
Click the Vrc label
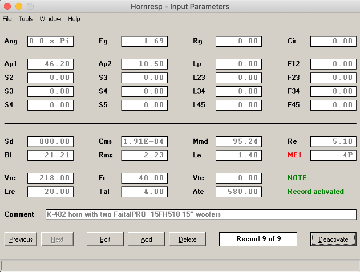(x=10, y=178)
